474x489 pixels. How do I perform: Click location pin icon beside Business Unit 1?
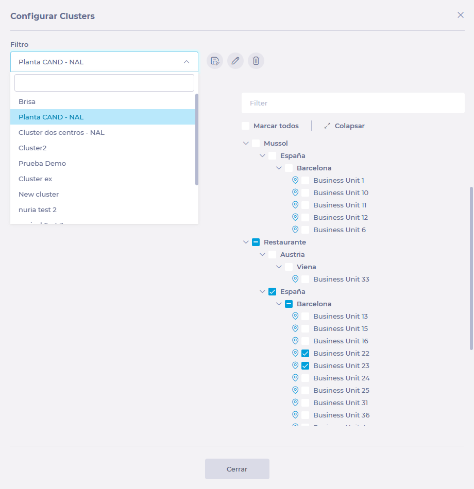[x=295, y=180]
